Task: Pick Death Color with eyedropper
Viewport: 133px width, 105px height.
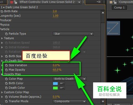Action: point(62,88)
